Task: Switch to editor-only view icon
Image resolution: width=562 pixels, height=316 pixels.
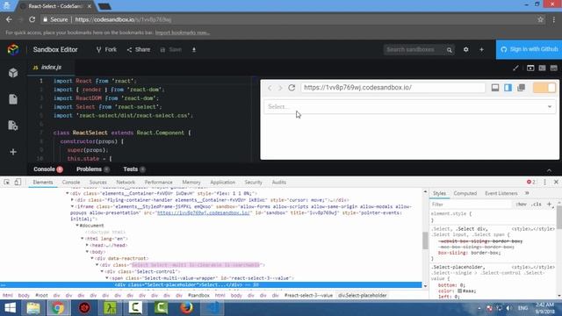Action: pyautogui.click(x=554, y=68)
